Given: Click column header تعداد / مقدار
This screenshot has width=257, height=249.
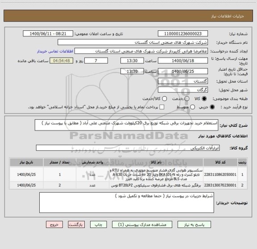Looking at the screenshot, I should coord(60,162).
